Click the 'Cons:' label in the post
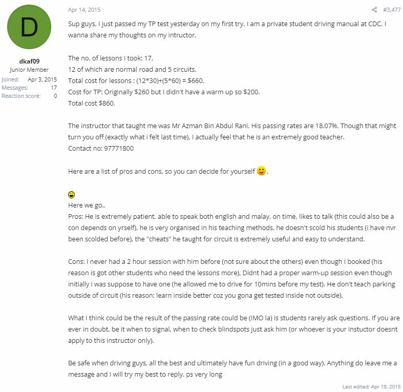The image size is (403, 392). [76, 262]
